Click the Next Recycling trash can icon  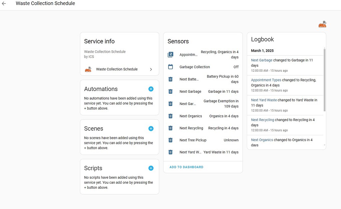[x=170, y=128]
